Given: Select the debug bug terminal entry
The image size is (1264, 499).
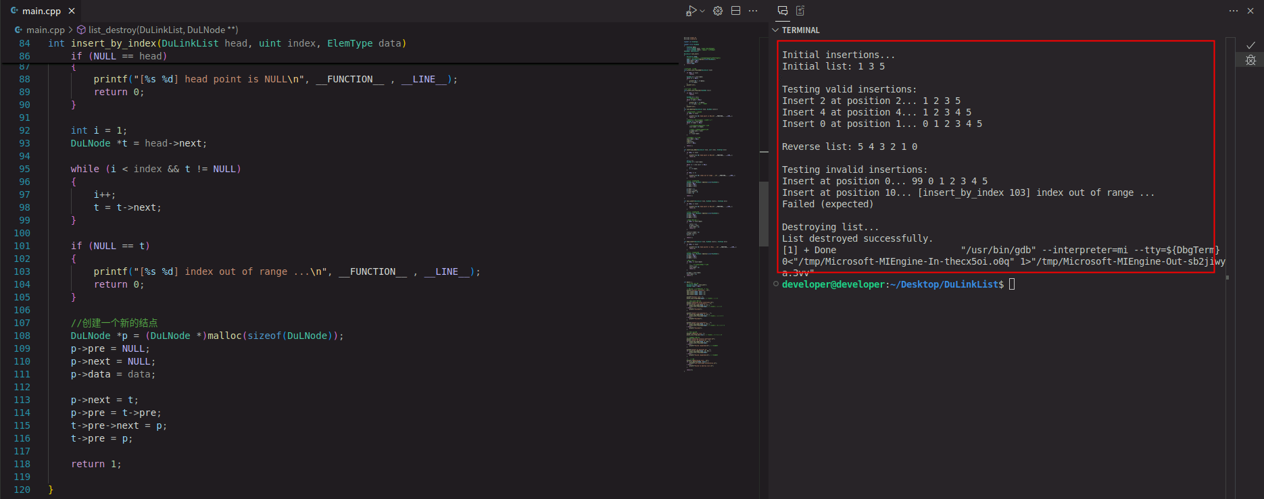Looking at the screenshot, I should coord(1250,60).
